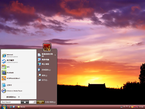Image resolution: width=145 pixels, height=109 pixels.
Task: Click the gold power button
Action: click(x=40, y=102)
